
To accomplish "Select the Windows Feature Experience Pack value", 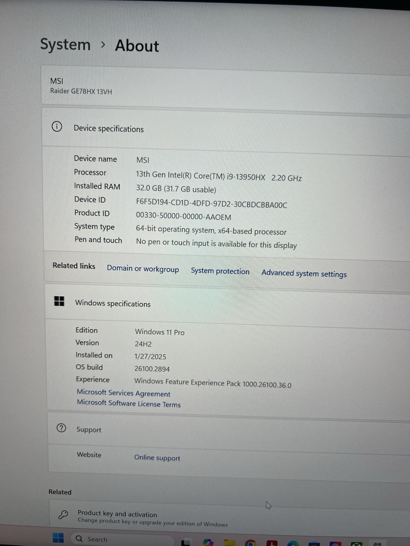I will [x=213, y=383].
